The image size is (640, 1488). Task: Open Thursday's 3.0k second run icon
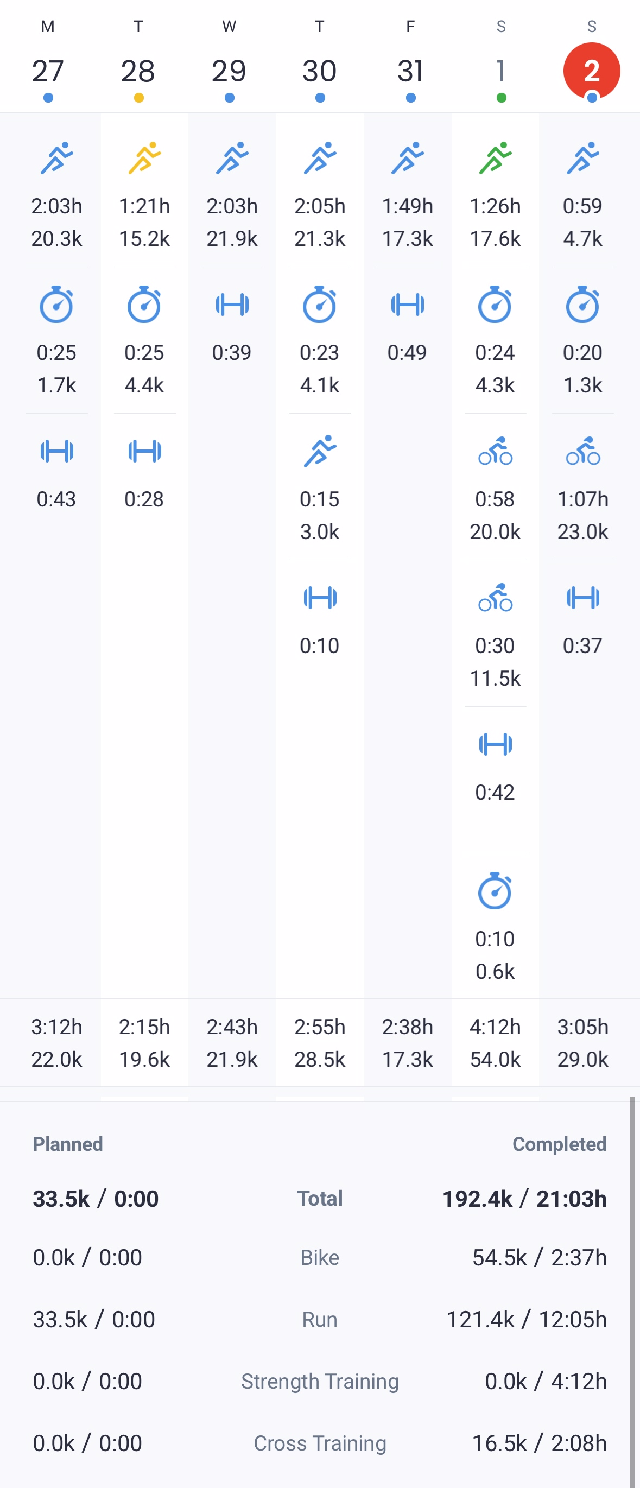tap(320, 451)
